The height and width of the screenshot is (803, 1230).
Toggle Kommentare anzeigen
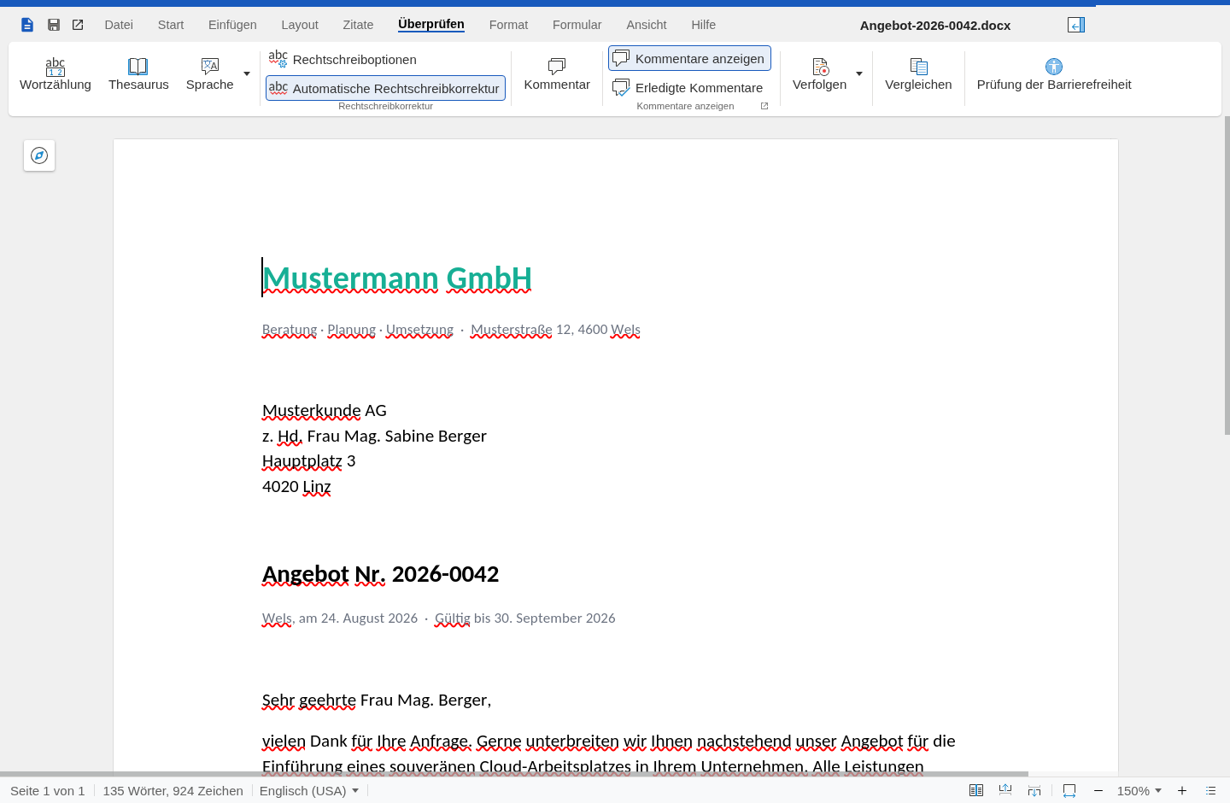(x=689, y=58)
